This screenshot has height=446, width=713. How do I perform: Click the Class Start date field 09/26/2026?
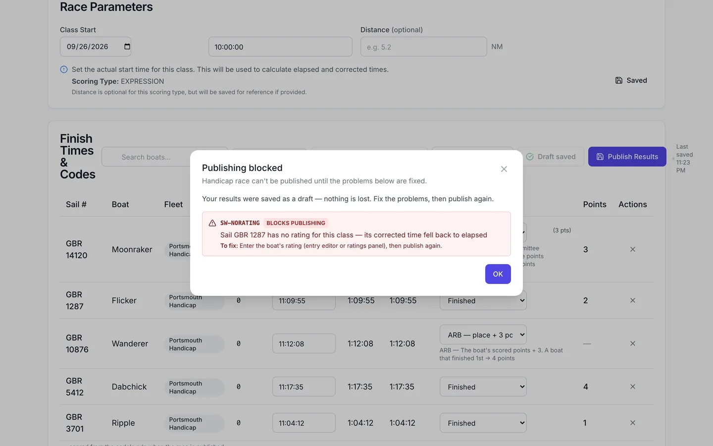[96, 47]
